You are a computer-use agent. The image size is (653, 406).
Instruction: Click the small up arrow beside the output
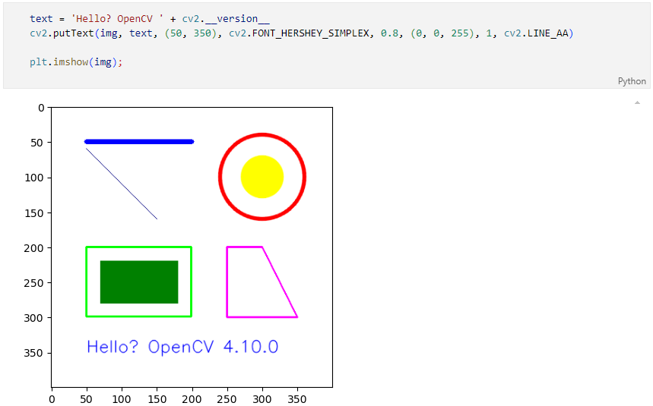(x=637, y=102)
